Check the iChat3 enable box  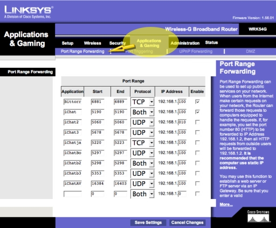(197, 132)
